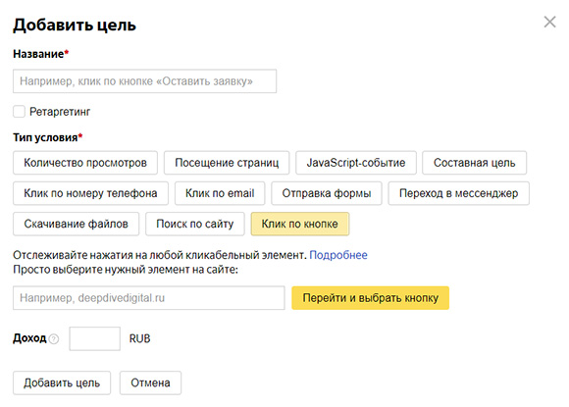Click the Доход revenue amount field

(x=95, y=338)
